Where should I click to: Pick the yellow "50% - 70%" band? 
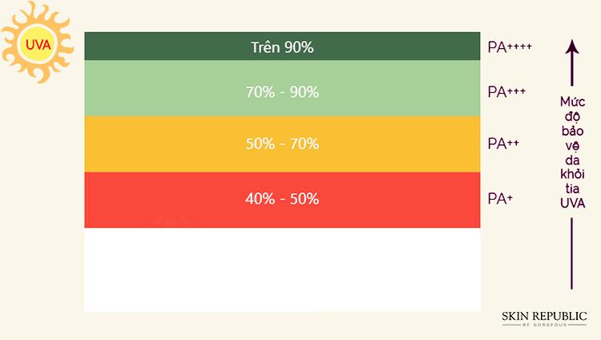[x=282, y=144]
